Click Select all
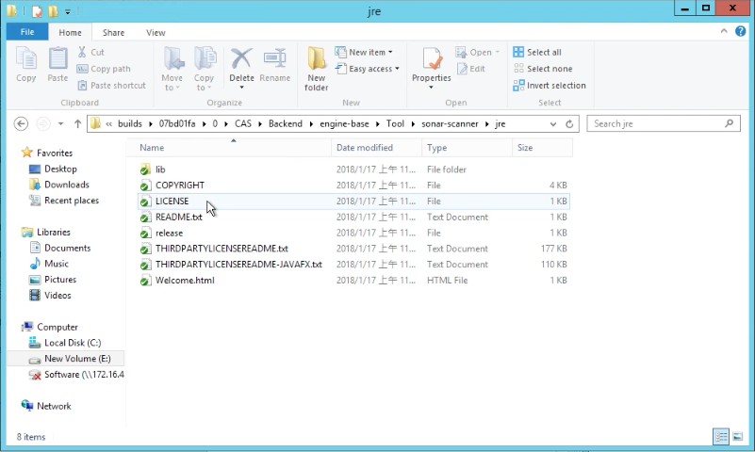Image resolution: width=755 pixels, height=452 pixels. coord(537,52)
